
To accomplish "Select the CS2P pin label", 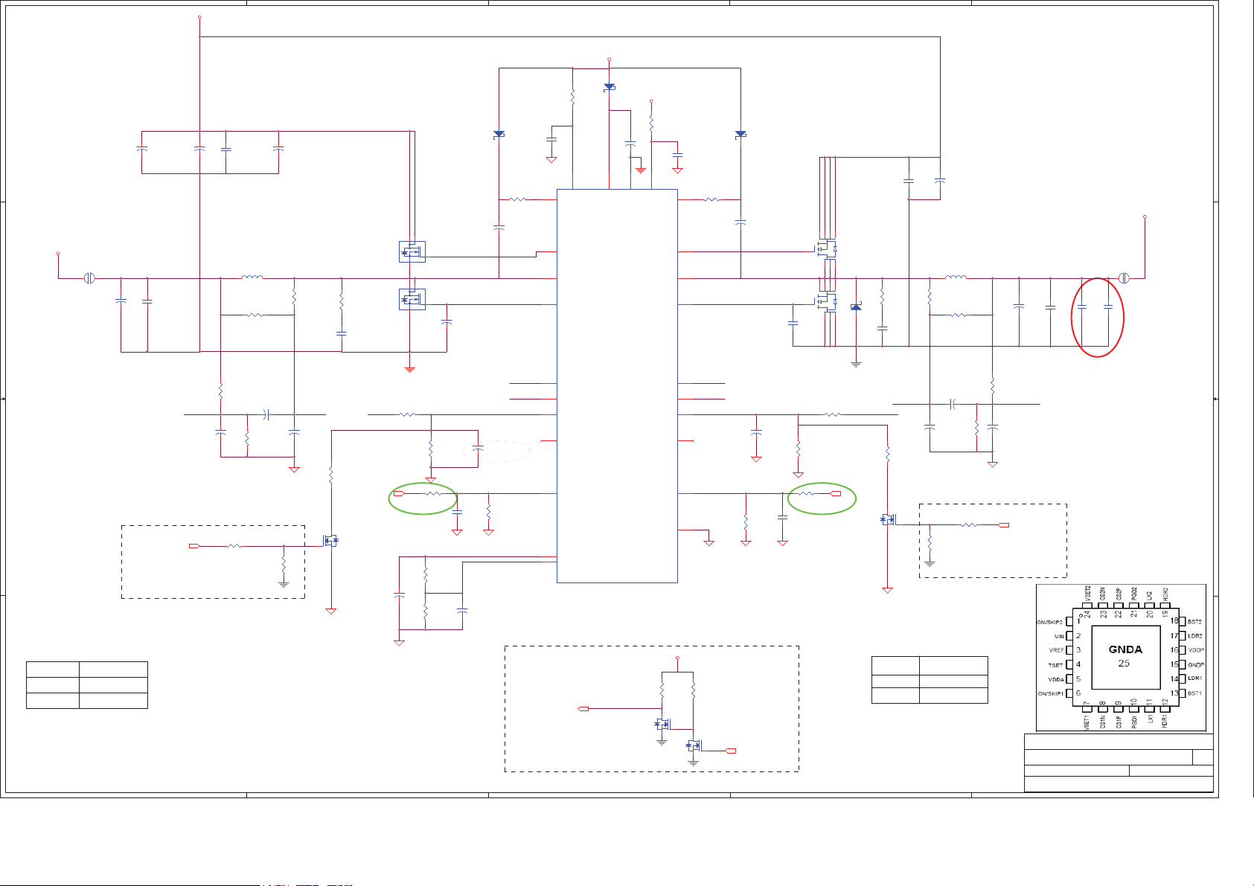I will 1119,595.
